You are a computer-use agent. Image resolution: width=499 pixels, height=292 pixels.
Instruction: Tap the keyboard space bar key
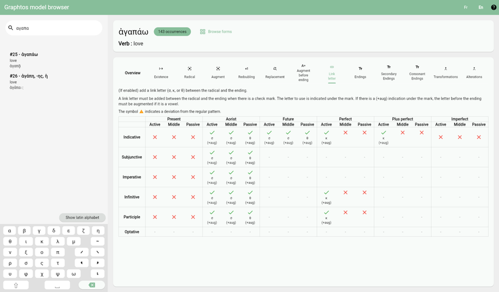click(x=57, y=285)
